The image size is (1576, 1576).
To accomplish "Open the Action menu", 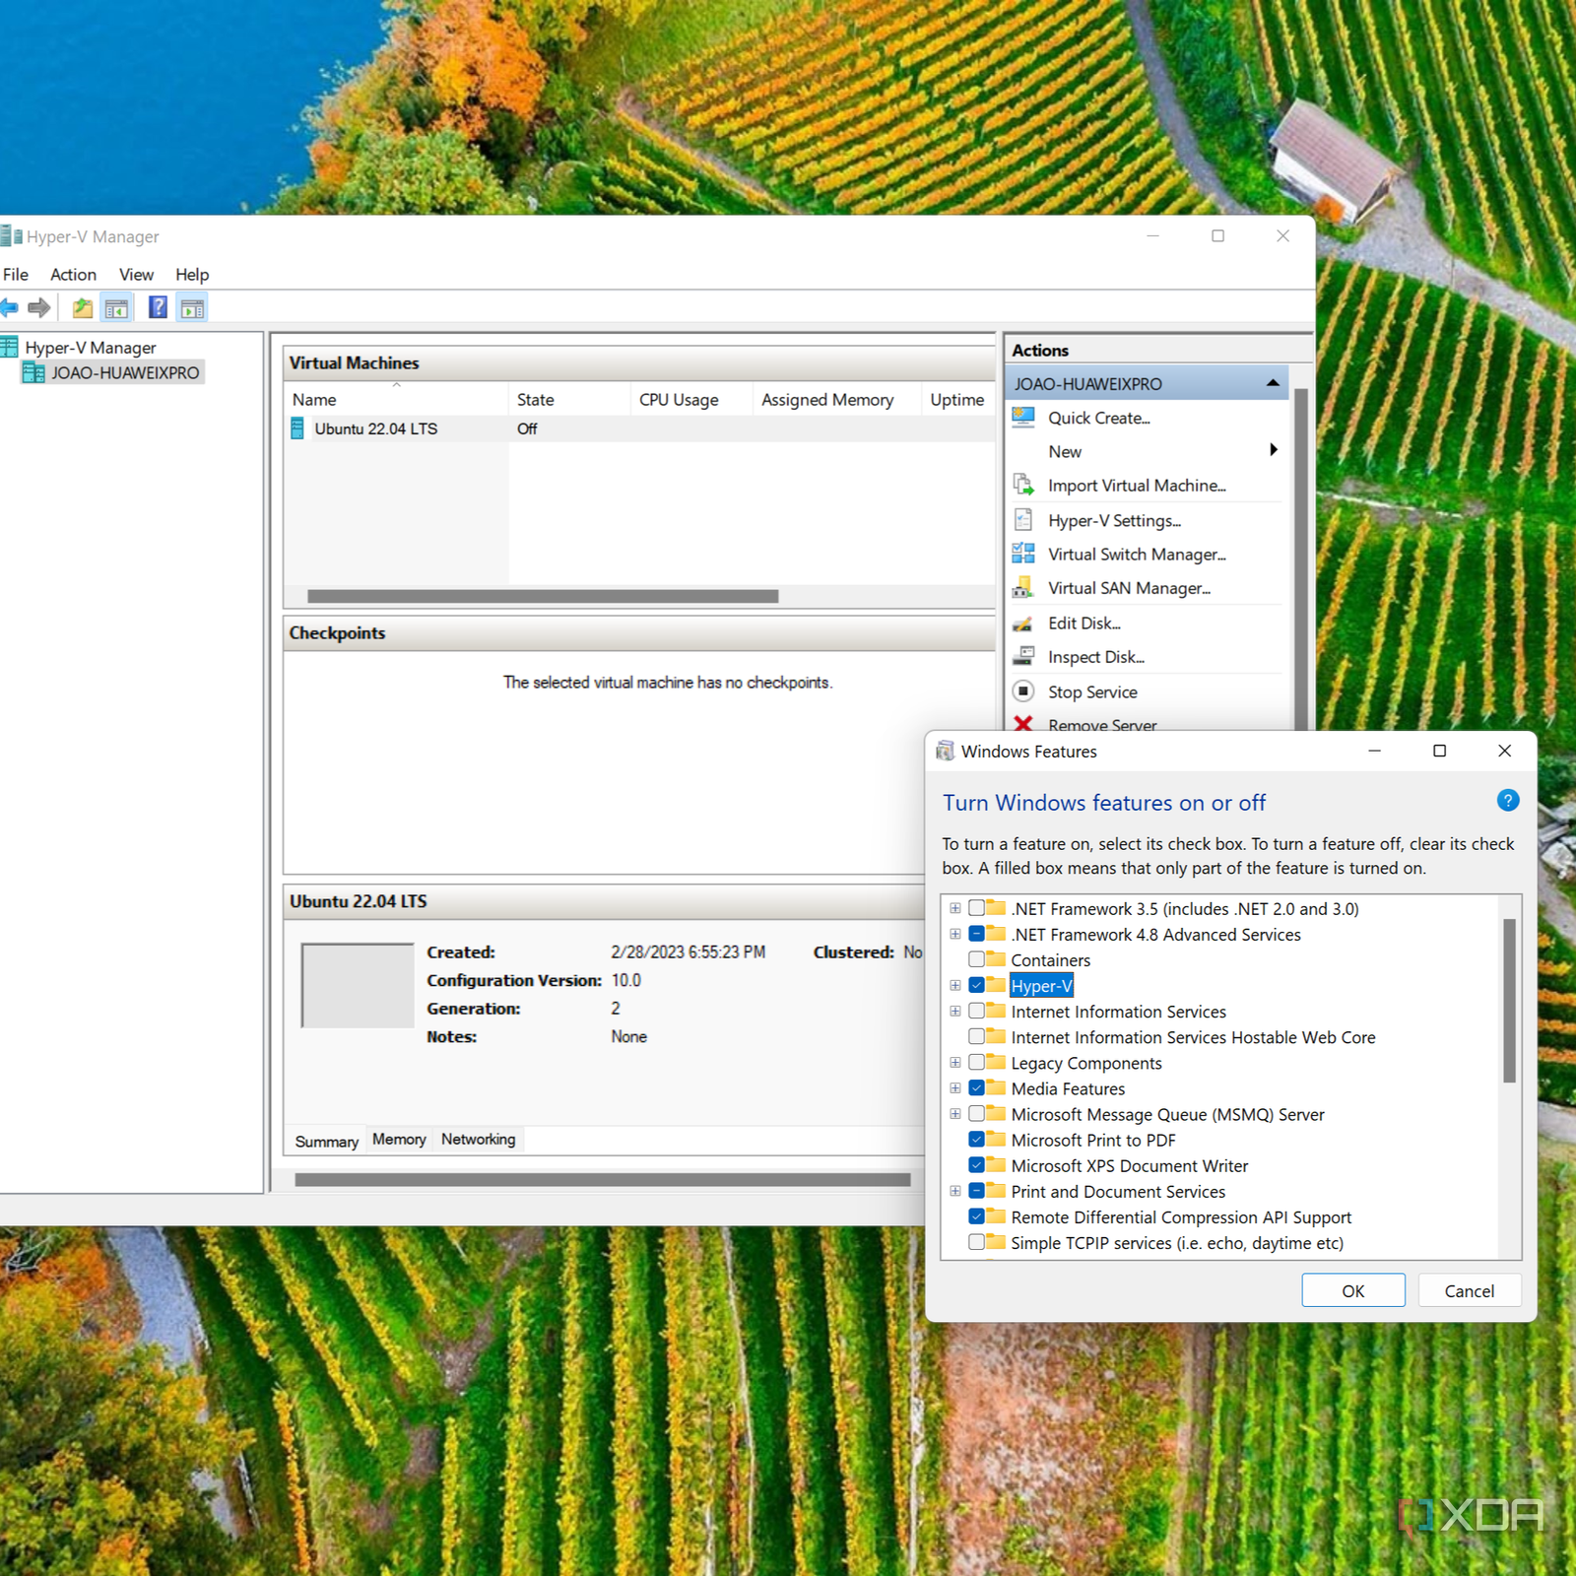I will [73, 275].
